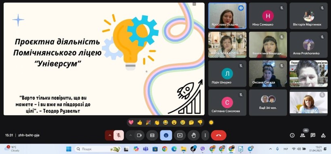331x154 pixels.
Task: Open the 'Ещё 34 чел.' participants tile
Action: tap(268, 102)
